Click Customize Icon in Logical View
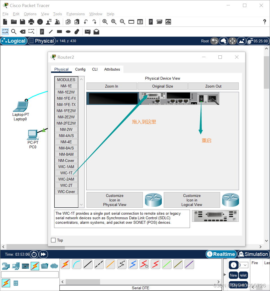 point(192,200)
